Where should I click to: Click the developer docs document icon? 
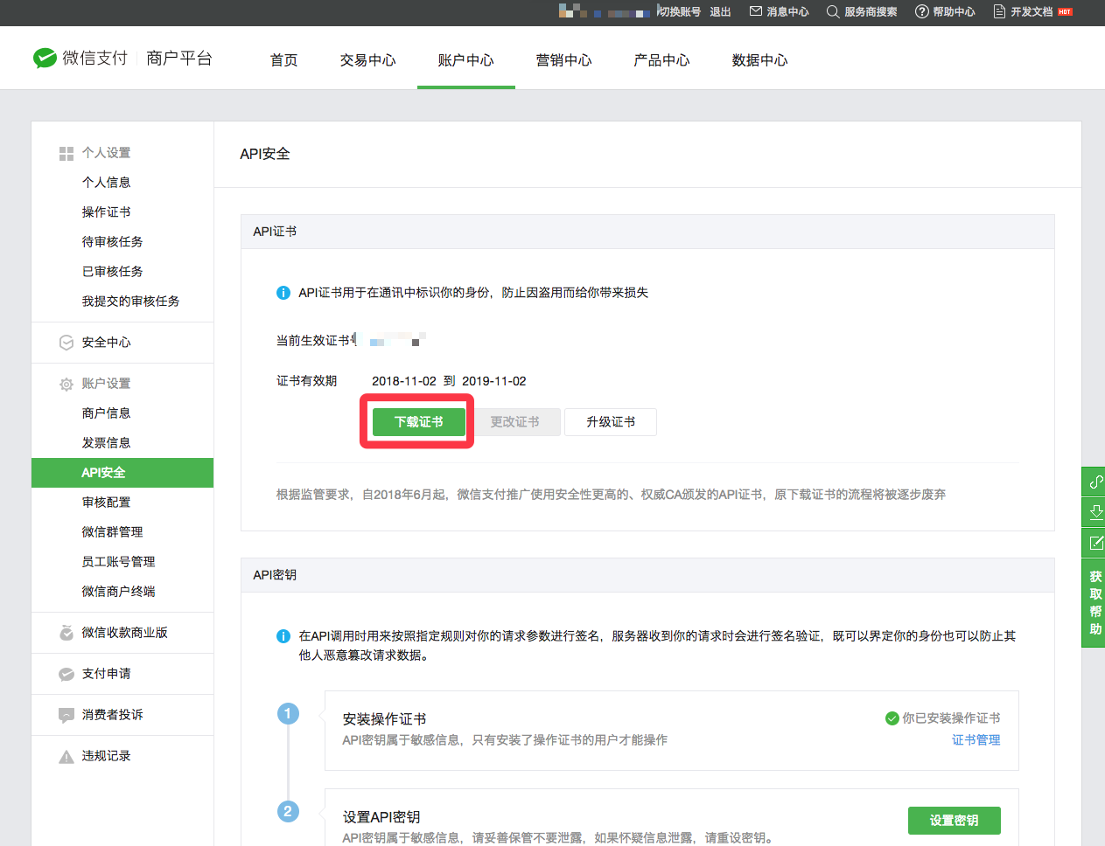(999, 11)
